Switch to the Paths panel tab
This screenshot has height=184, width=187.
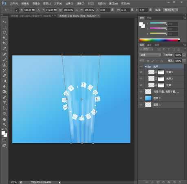(157, 45)
